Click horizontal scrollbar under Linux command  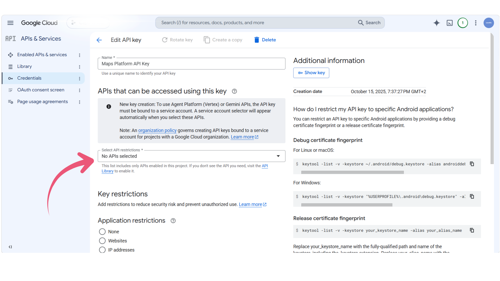pos(352,172)
